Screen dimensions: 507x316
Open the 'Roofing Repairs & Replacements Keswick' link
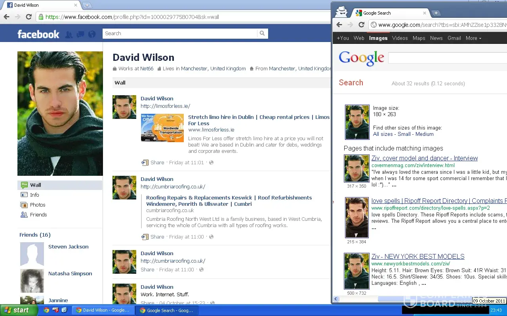229,201
